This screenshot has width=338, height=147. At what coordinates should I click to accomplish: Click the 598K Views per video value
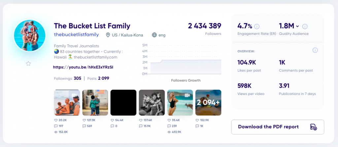click(245, 86)
